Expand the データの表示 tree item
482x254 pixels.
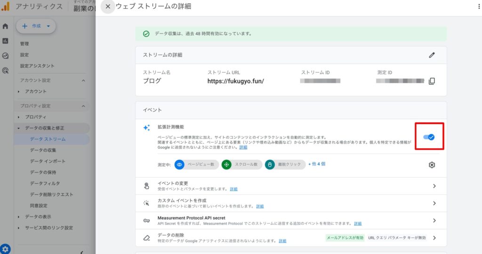click(19, 217)
